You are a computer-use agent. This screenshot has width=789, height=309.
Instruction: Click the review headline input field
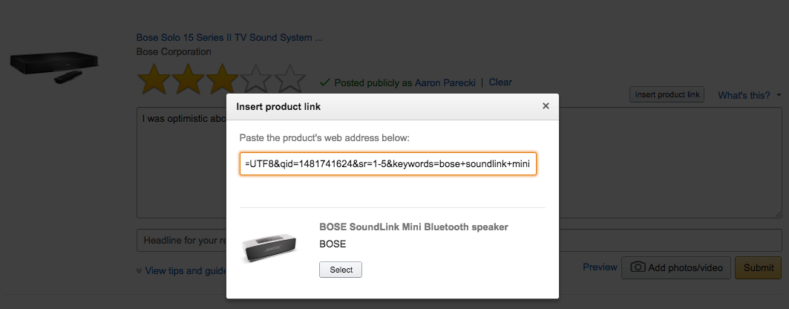tap(181, 240)
